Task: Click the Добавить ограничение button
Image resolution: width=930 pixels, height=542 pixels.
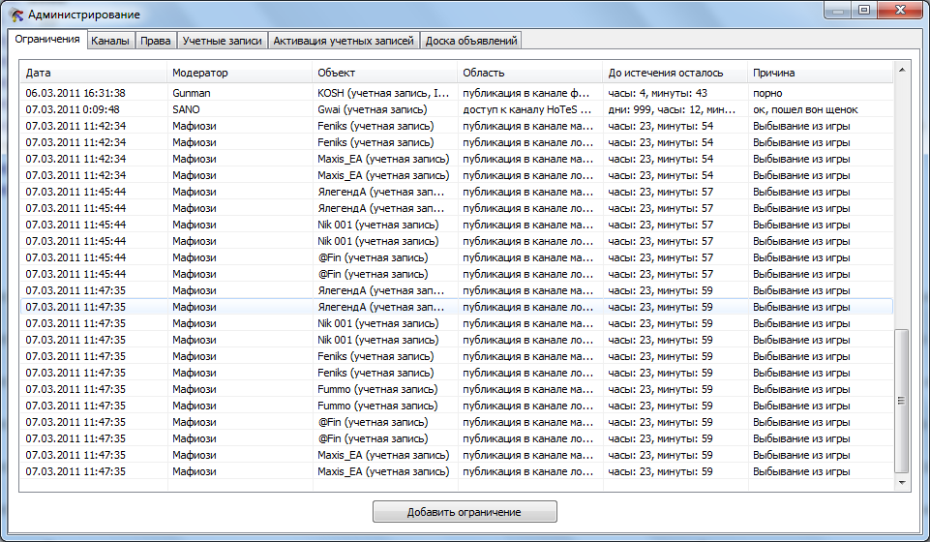Action: pyautogui.click(x=465, y=512)
